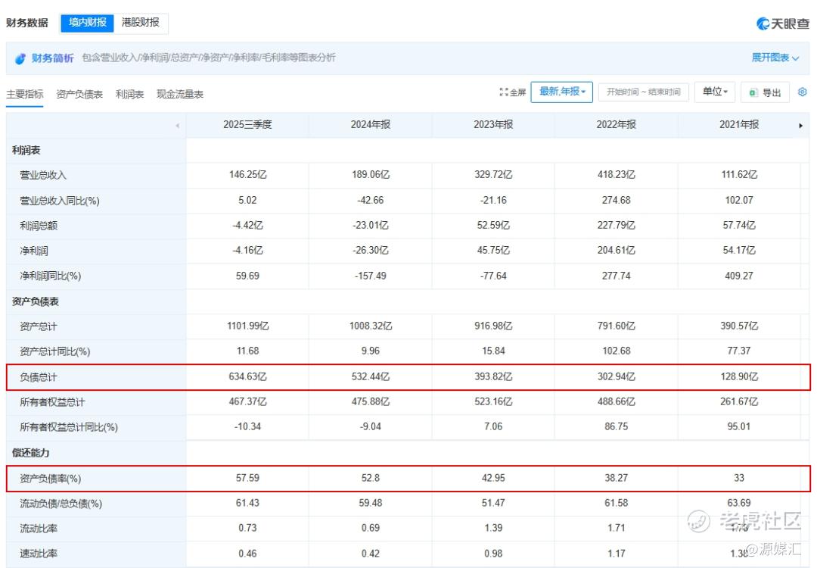Click the 1101.99亿 total assets cell
The height and width of the screenshot is (568, 817).
point(247,326)
